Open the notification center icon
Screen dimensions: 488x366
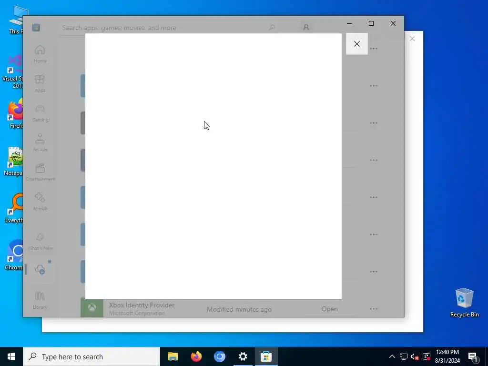(473, 357)
